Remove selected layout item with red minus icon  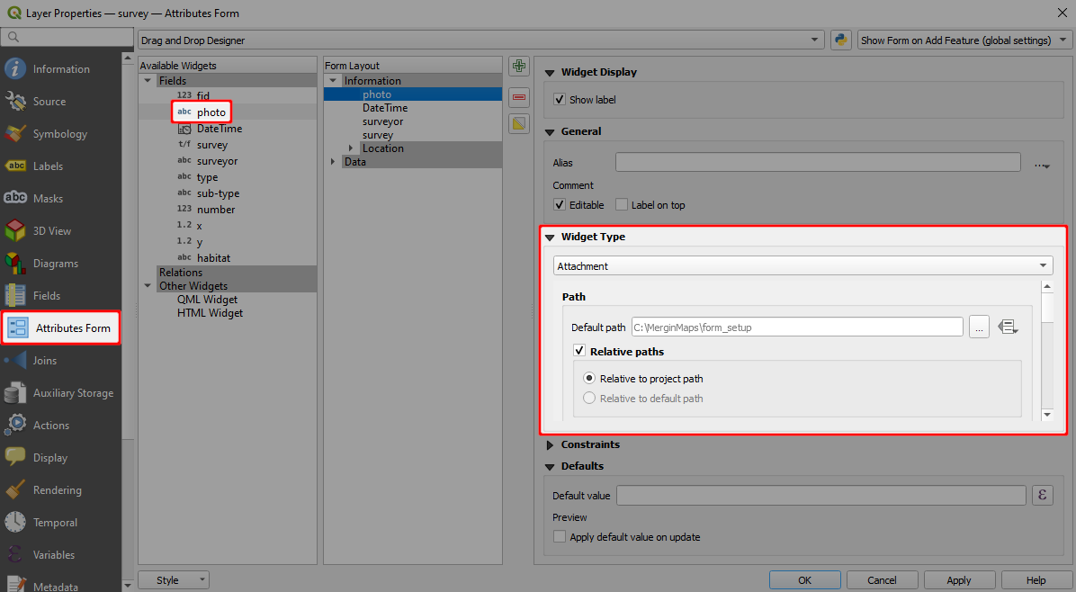(518, 97)
